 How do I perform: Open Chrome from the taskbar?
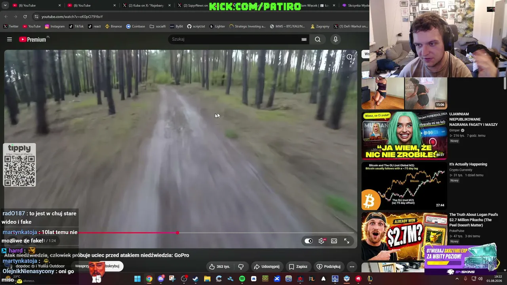point(149,279)
